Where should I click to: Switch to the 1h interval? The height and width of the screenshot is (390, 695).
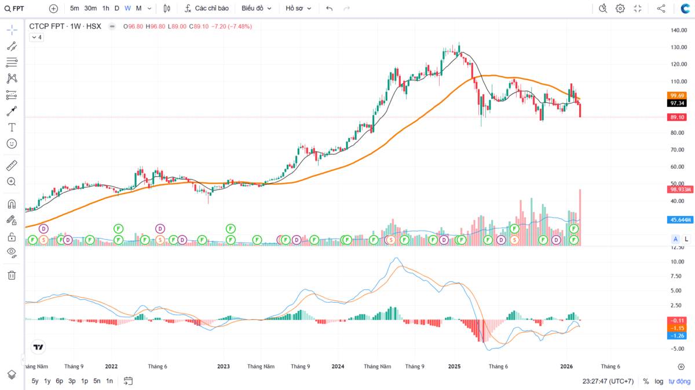point(105,9)
